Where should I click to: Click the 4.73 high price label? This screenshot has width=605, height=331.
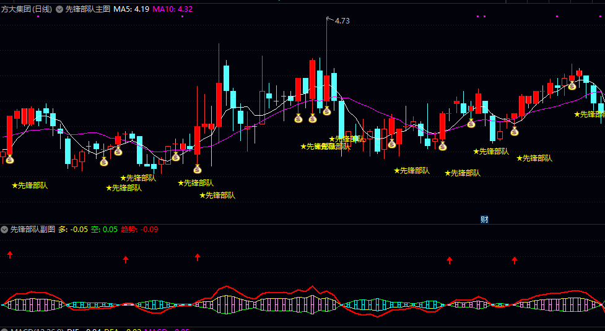[x=342, y=21]
